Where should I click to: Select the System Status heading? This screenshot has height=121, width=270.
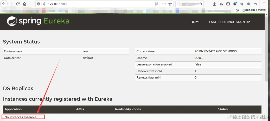click(21, 42)
